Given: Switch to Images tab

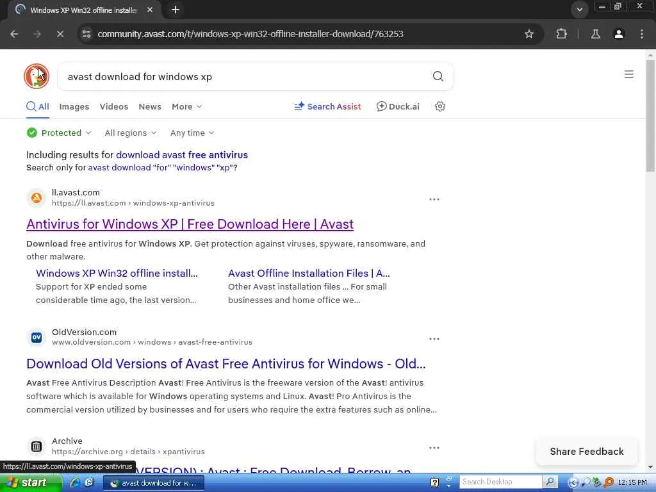Looking at the screenshot, I should pyautogui.click(x=74, y=107).
